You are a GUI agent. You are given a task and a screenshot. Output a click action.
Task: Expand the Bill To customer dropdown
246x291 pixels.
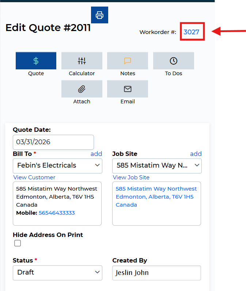click(x=57, y=166)
